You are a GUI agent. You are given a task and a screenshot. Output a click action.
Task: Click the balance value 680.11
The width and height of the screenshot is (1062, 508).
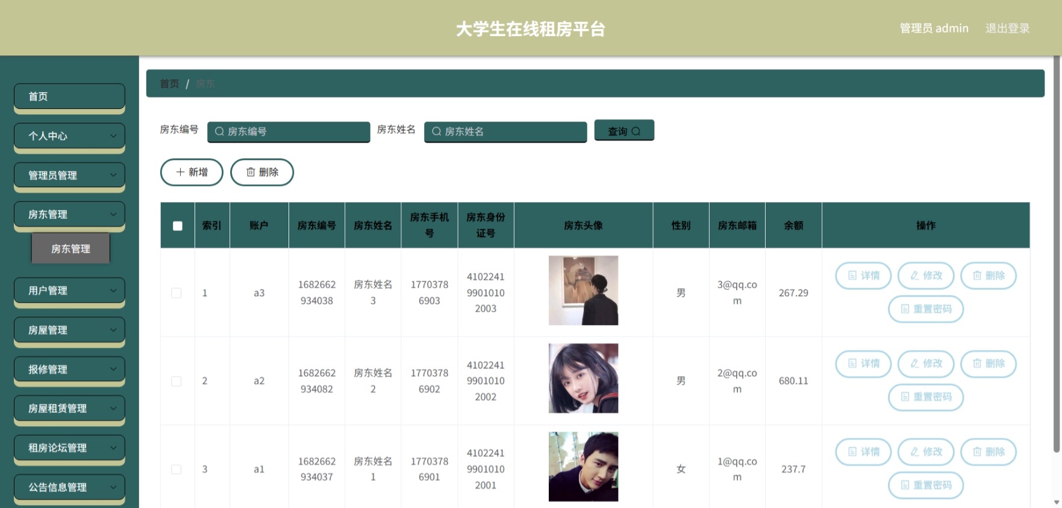point(793,381)
